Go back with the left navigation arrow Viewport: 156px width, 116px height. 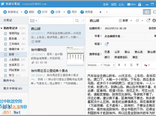tap(100, 12)
